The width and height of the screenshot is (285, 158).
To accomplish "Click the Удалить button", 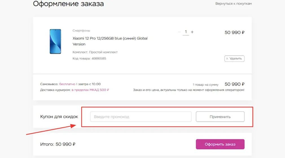I will pyautogui.click(x=234, y=59).
